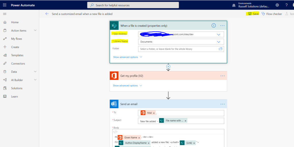The height and width of the screenshot is (147, 294).
Task: Go back using the left arrow
Action: pos(47,14)
